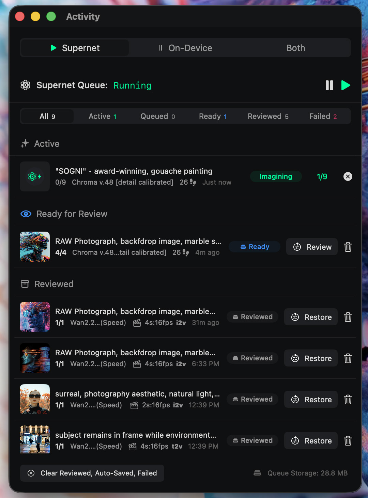Click the Supernet atom icon beside queue title

click(x=26, y=85)
